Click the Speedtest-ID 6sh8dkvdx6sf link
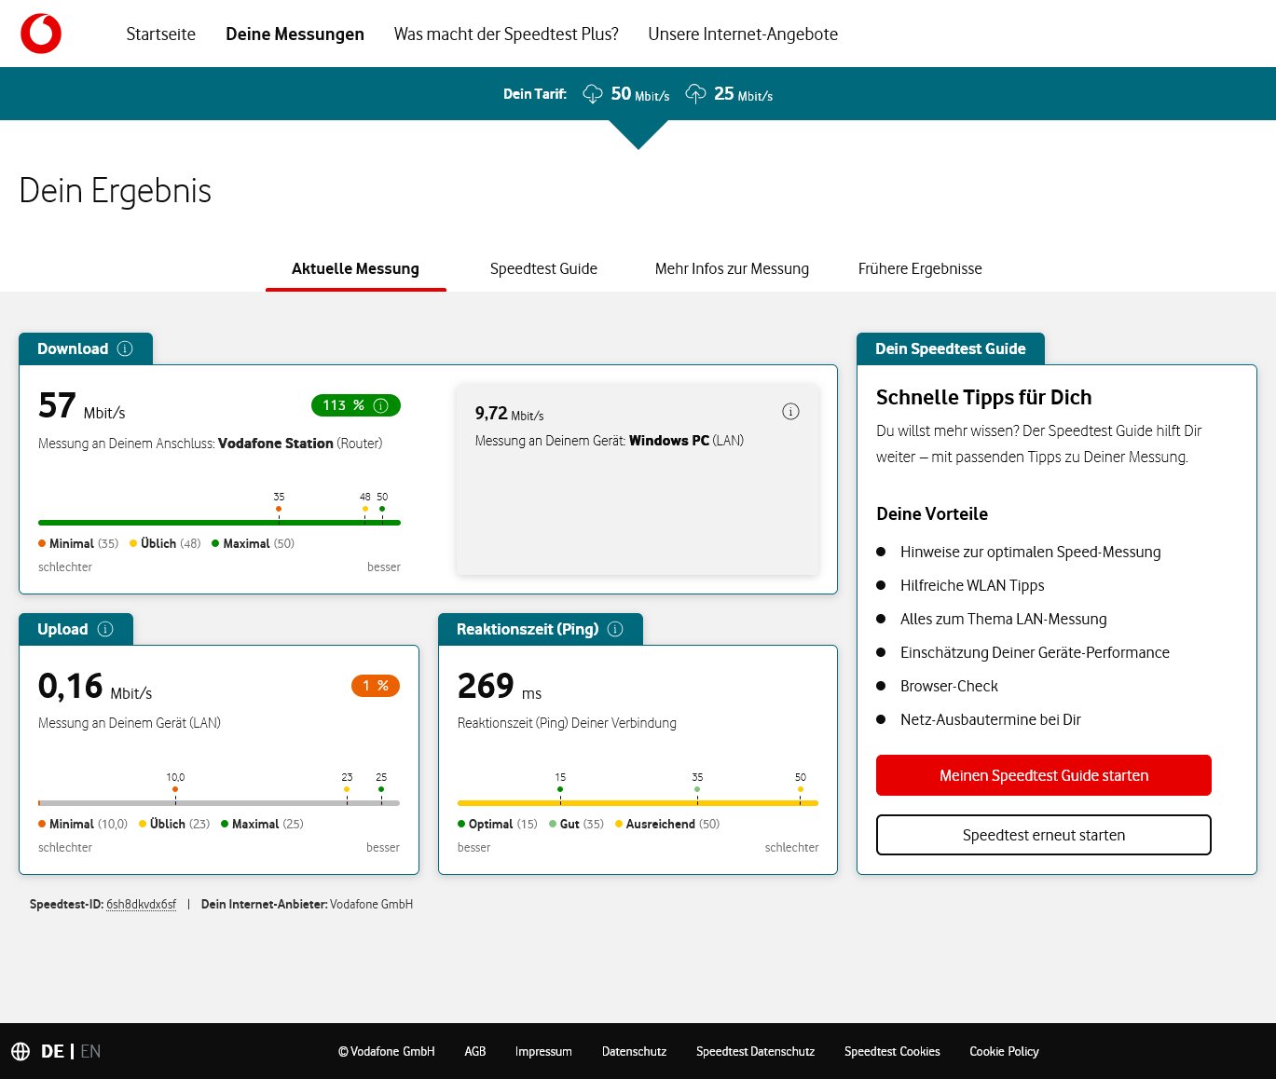 pyautogui.click(x=141, y=904)
